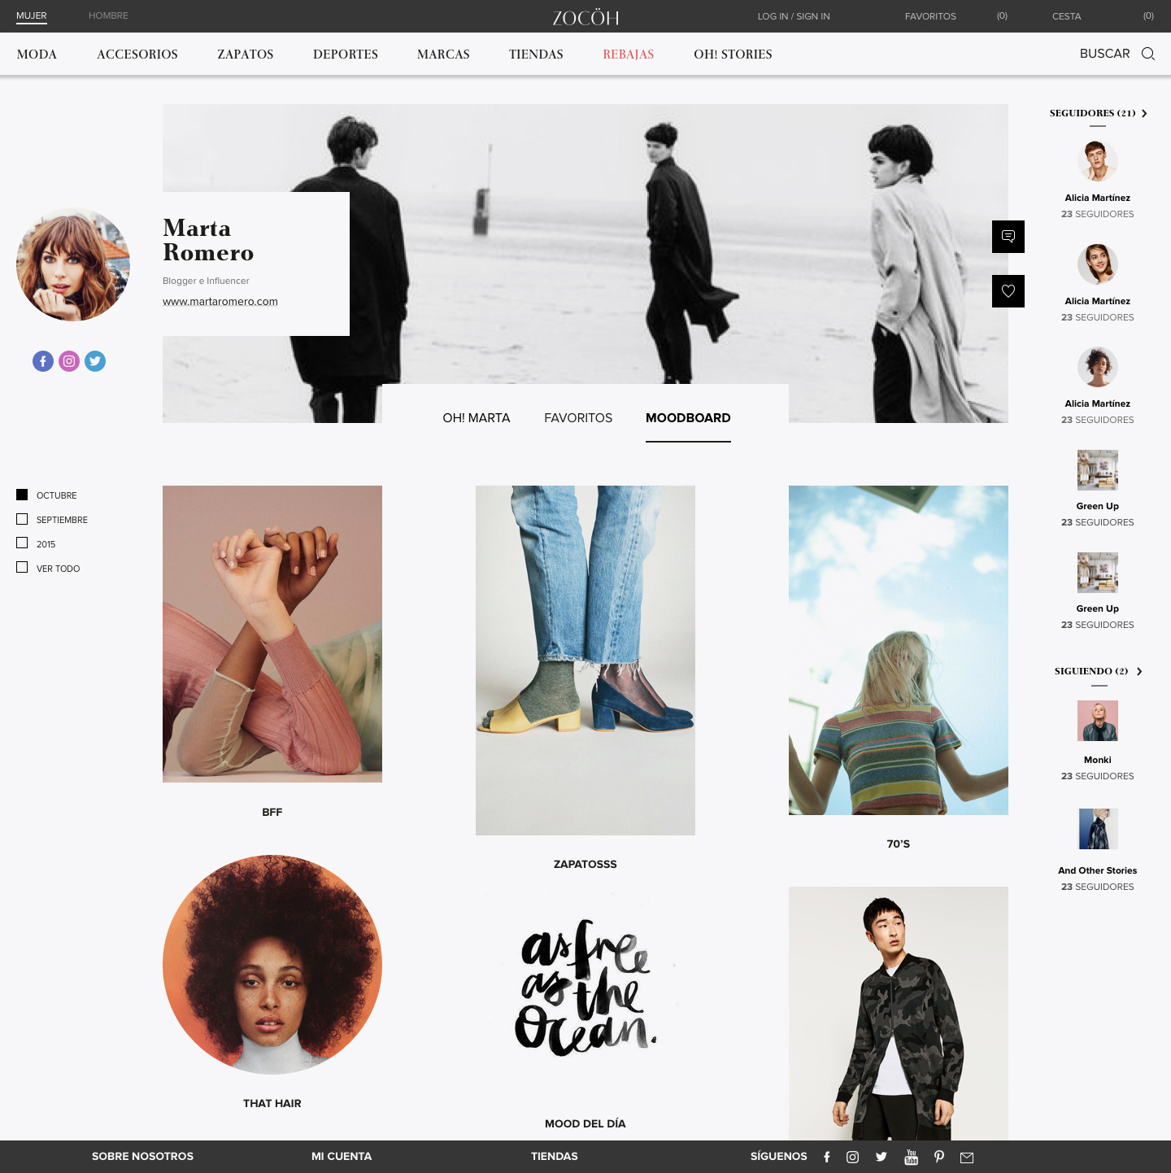Open the YouTube icon in footer
Screen dimensions: 1171x1173
(911, 1157)
